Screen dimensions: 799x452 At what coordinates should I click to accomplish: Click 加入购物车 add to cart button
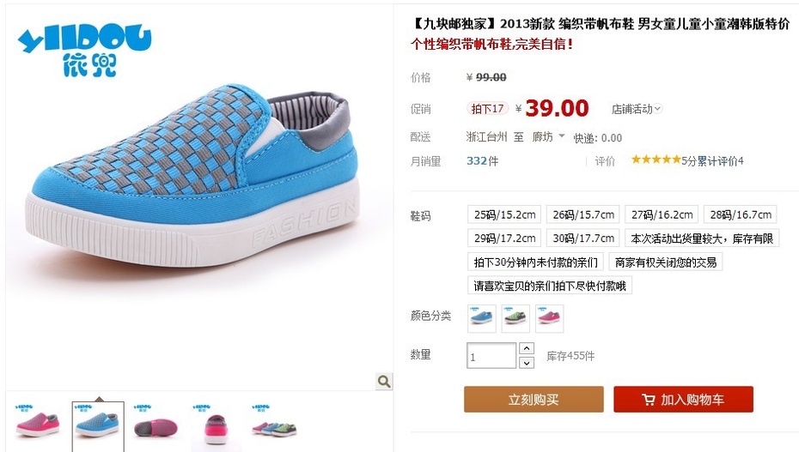coord(683,399)
